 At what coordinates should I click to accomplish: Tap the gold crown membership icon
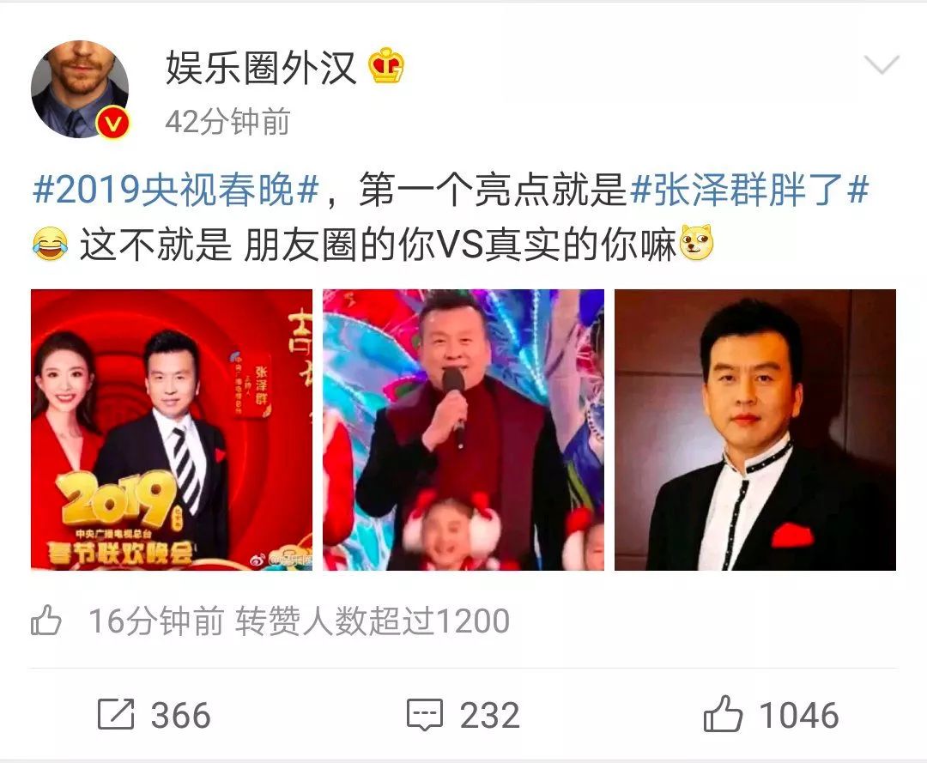pos(386,65)
